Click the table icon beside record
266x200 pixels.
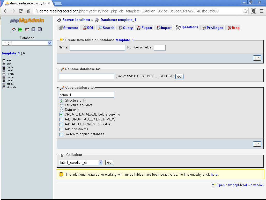(4, 81)
